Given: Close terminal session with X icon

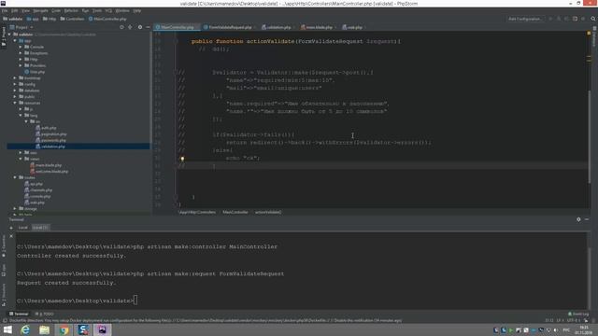Looking at the screenshot, I should coord(11,236).
